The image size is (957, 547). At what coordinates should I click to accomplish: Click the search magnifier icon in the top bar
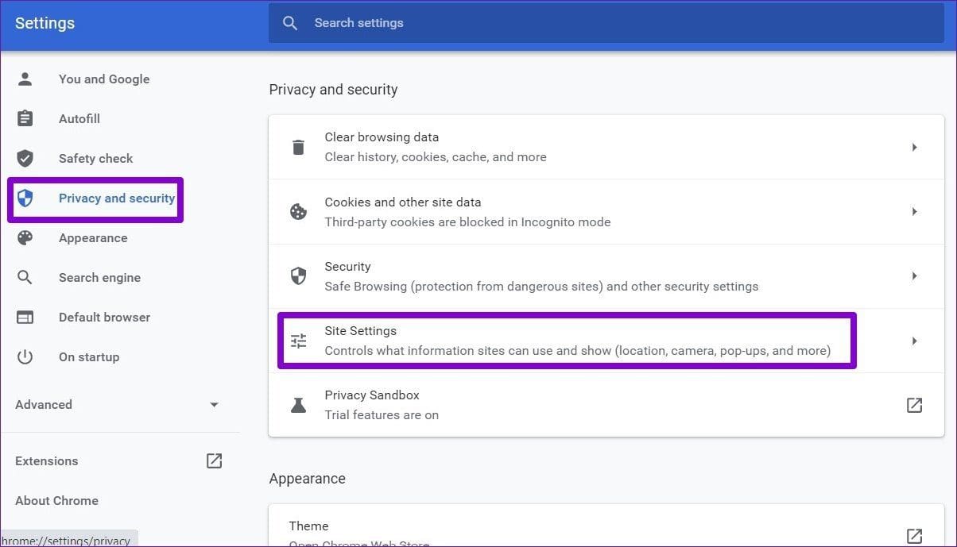(x=290, y=23)
